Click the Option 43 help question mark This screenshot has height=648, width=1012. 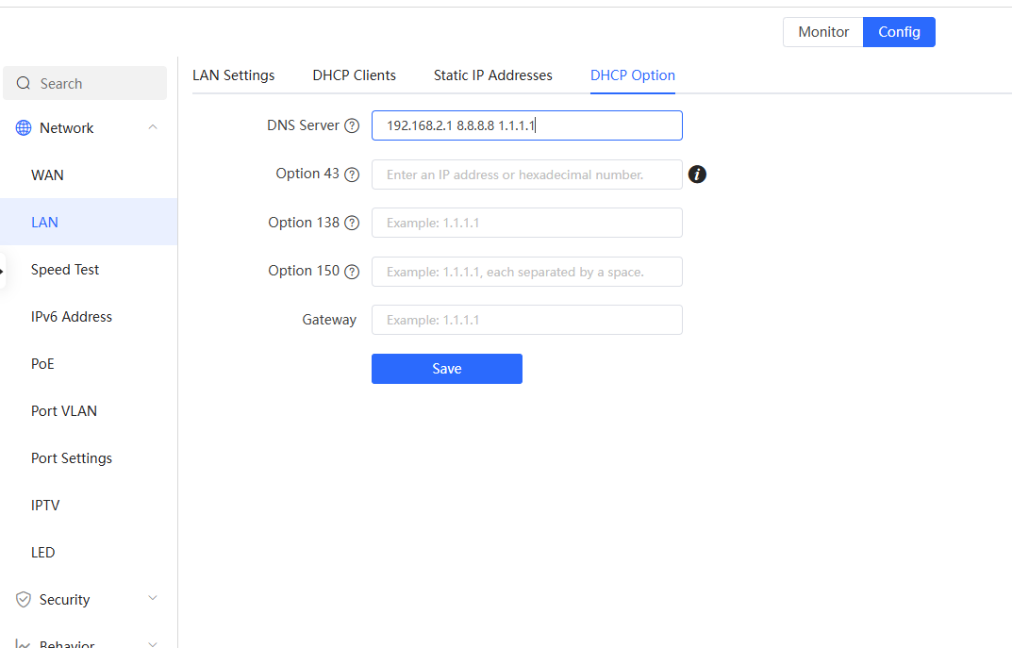point(352,174)
